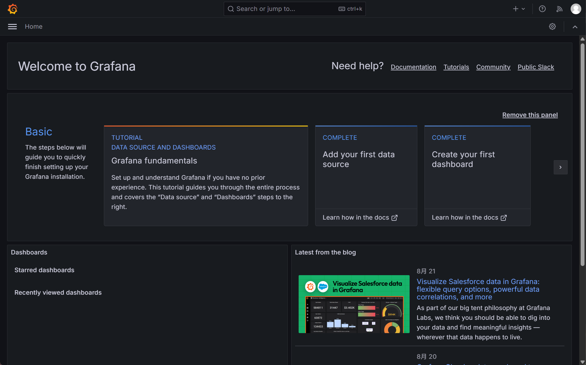Open the Community link
This screenshot has height=365, width=586.
point(493,67)
